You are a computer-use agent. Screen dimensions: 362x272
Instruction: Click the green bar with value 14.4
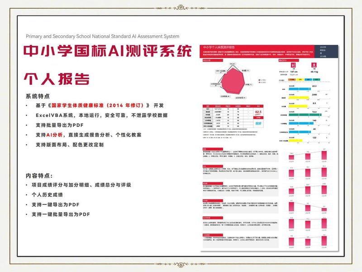click(x=305, y=115)
